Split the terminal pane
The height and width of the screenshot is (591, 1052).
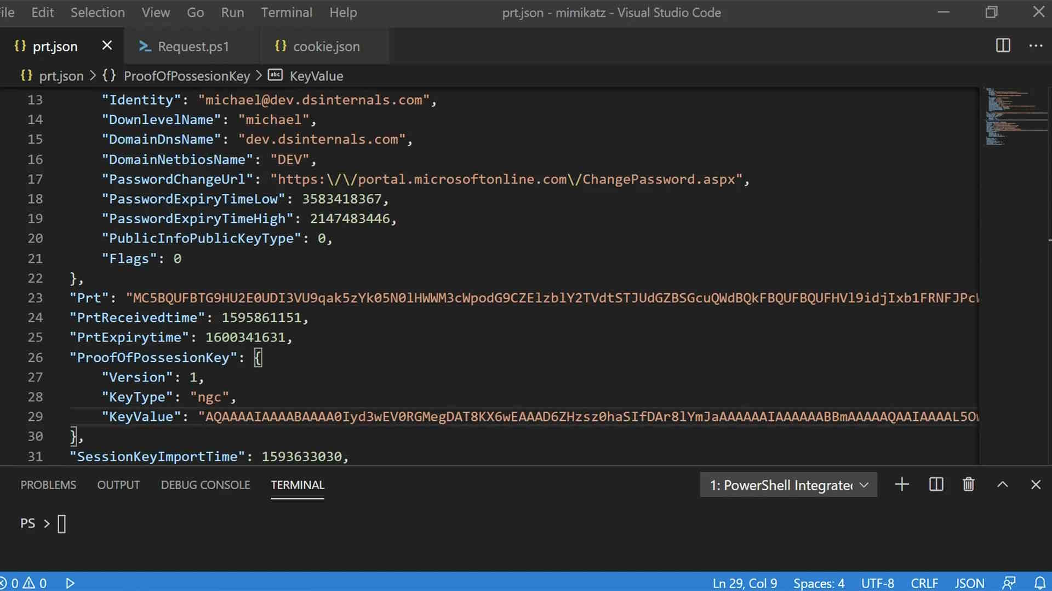click(936, 484)
